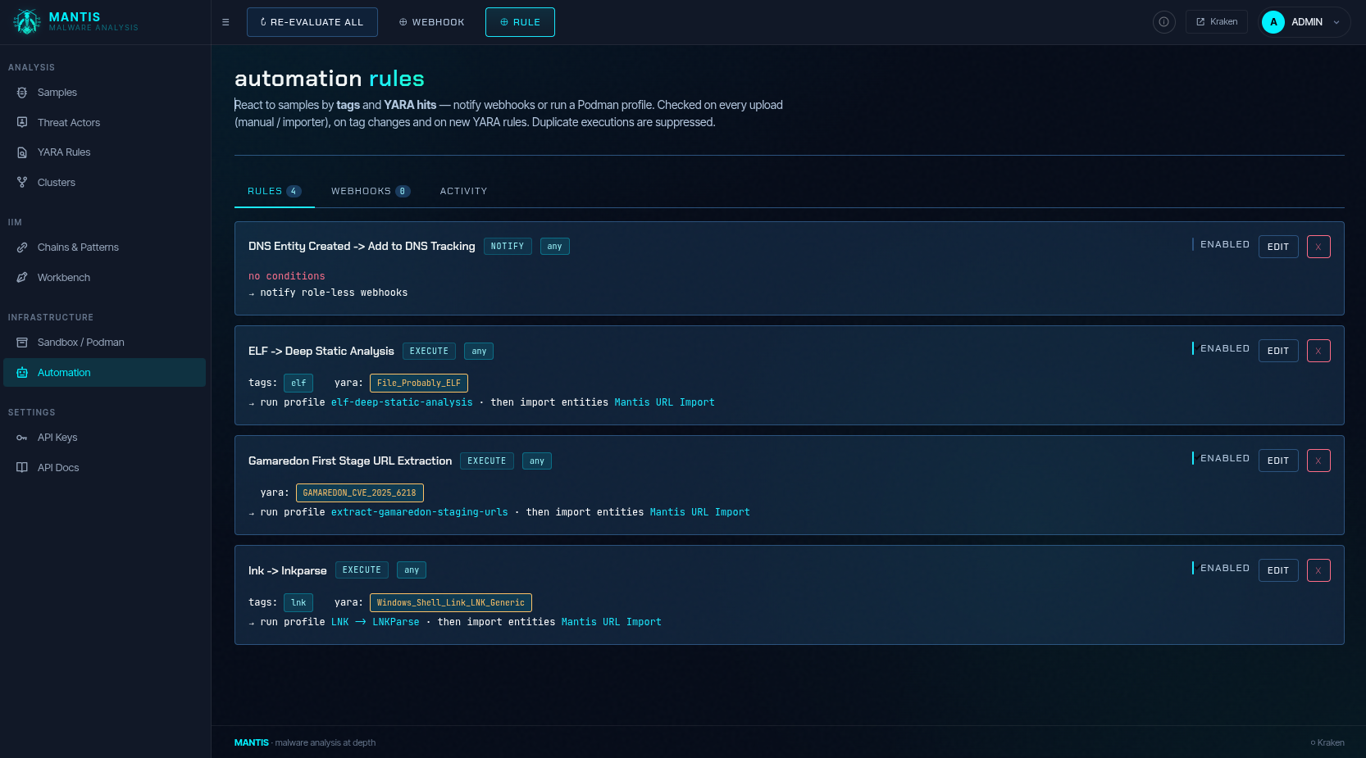Open the Workbench page
The image size is (1366, 758).
click(x=104, y=278)
